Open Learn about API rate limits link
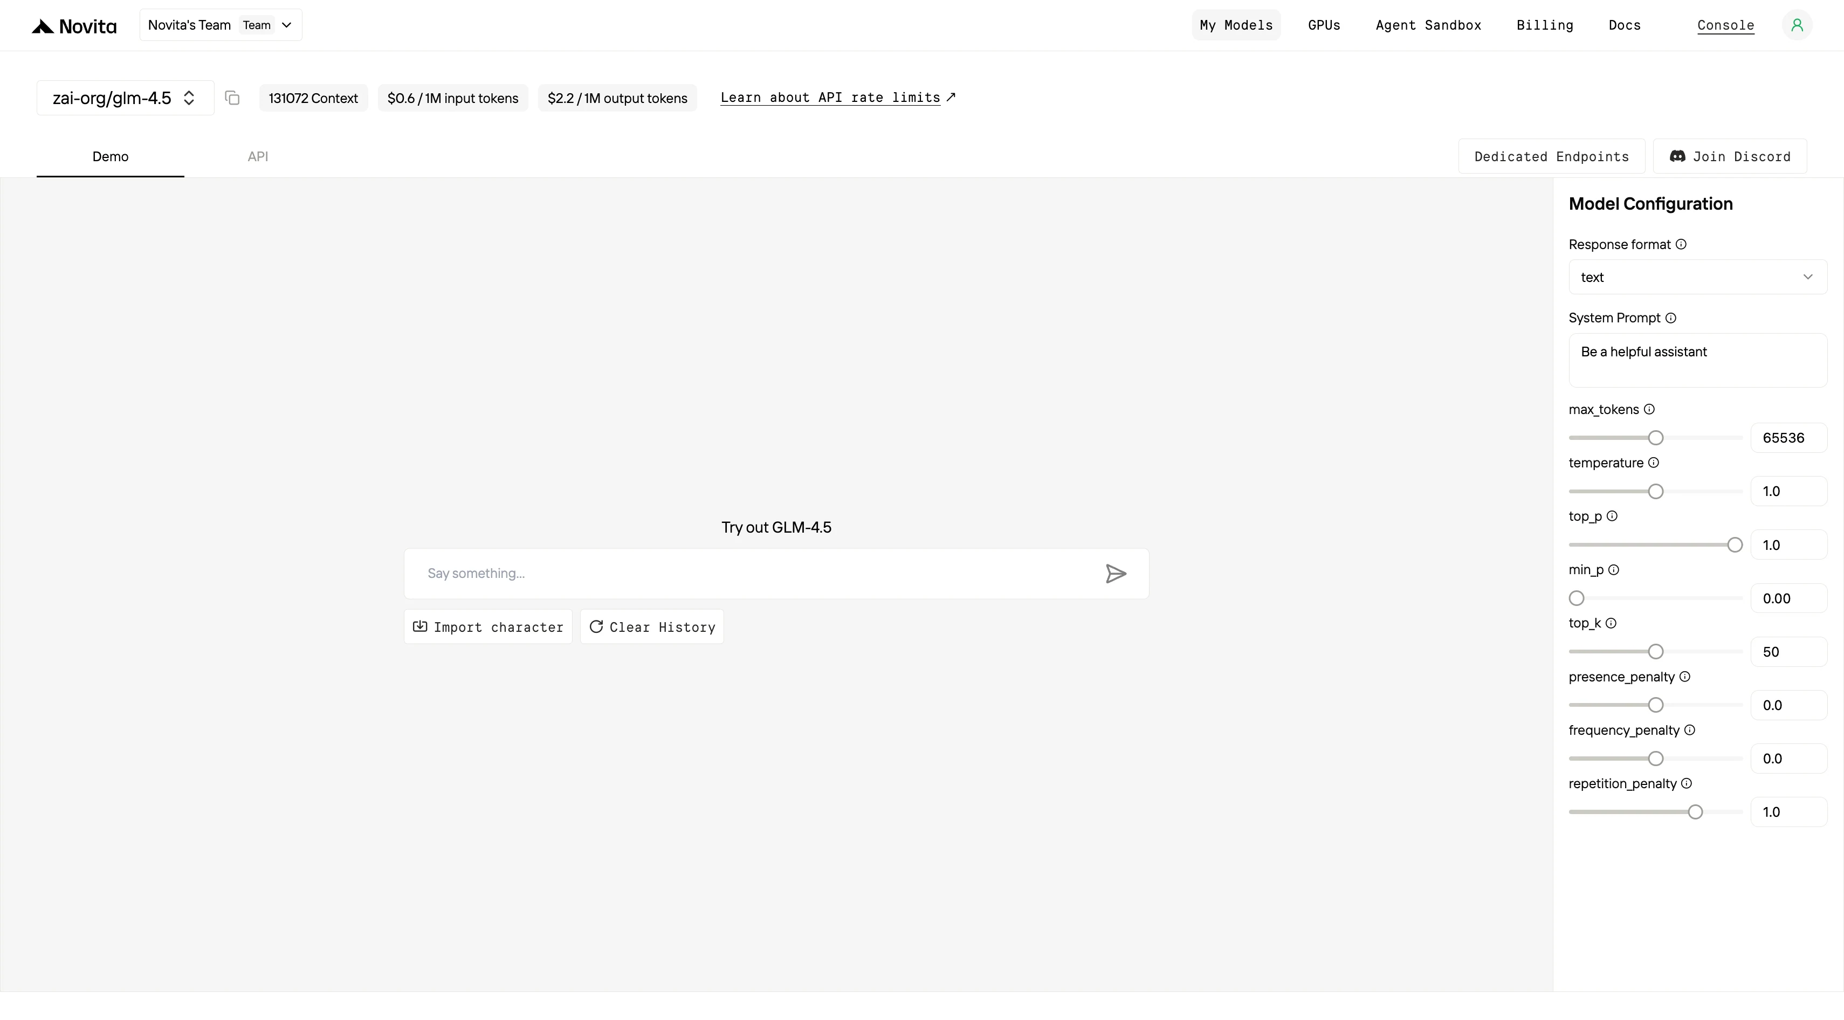The height and width of the screenshot is (1020, 1844). click(x=837, y=98)
